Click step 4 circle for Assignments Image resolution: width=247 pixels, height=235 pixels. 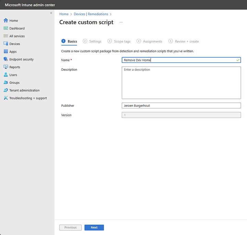coord(139,41)
